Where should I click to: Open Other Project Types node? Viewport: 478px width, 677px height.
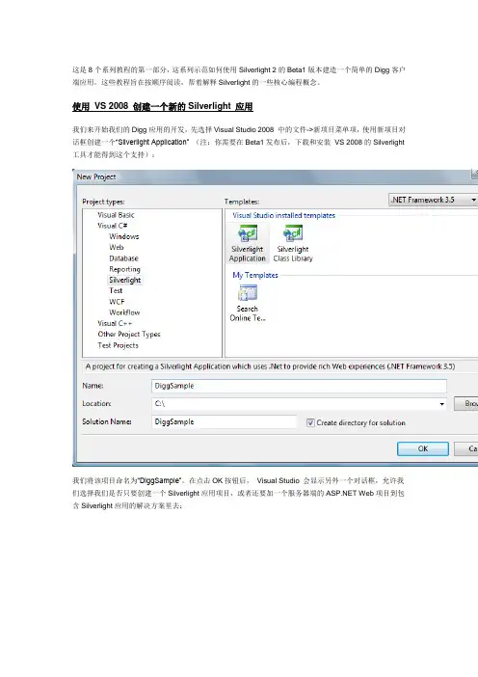(129, 335)
